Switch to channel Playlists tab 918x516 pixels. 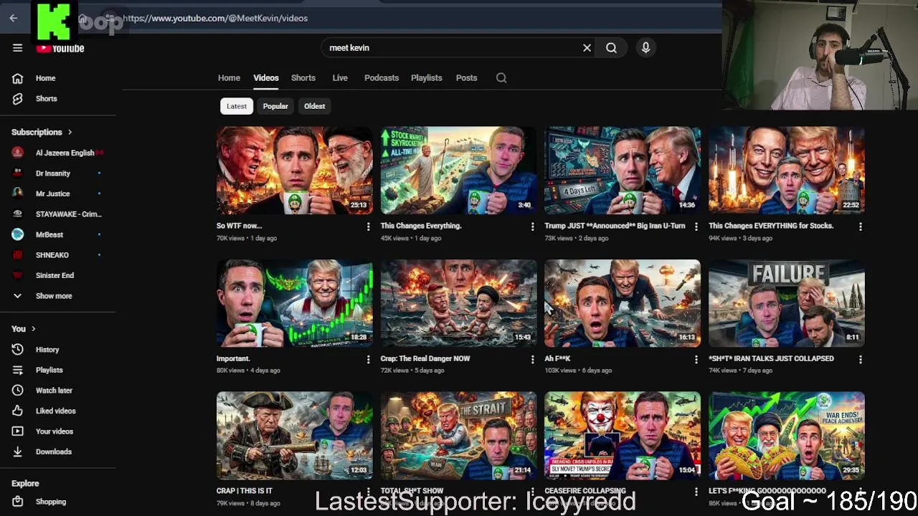427,78
